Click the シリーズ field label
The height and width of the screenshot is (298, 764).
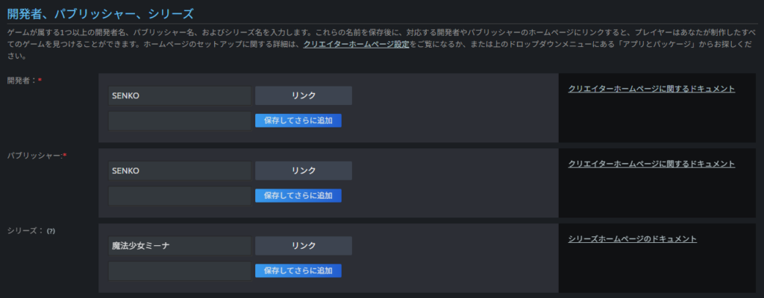tap(24, 231)
